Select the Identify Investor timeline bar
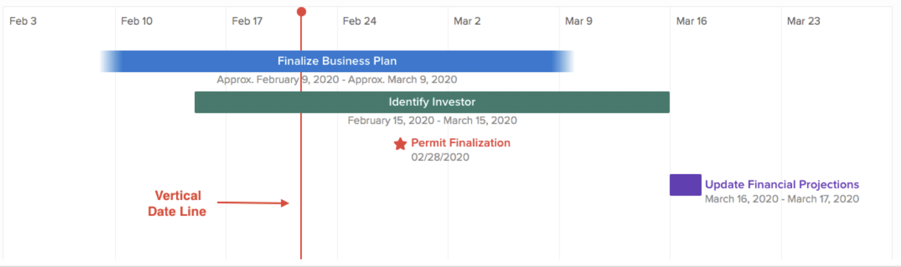The image size is (901, 267). (432, 102)
